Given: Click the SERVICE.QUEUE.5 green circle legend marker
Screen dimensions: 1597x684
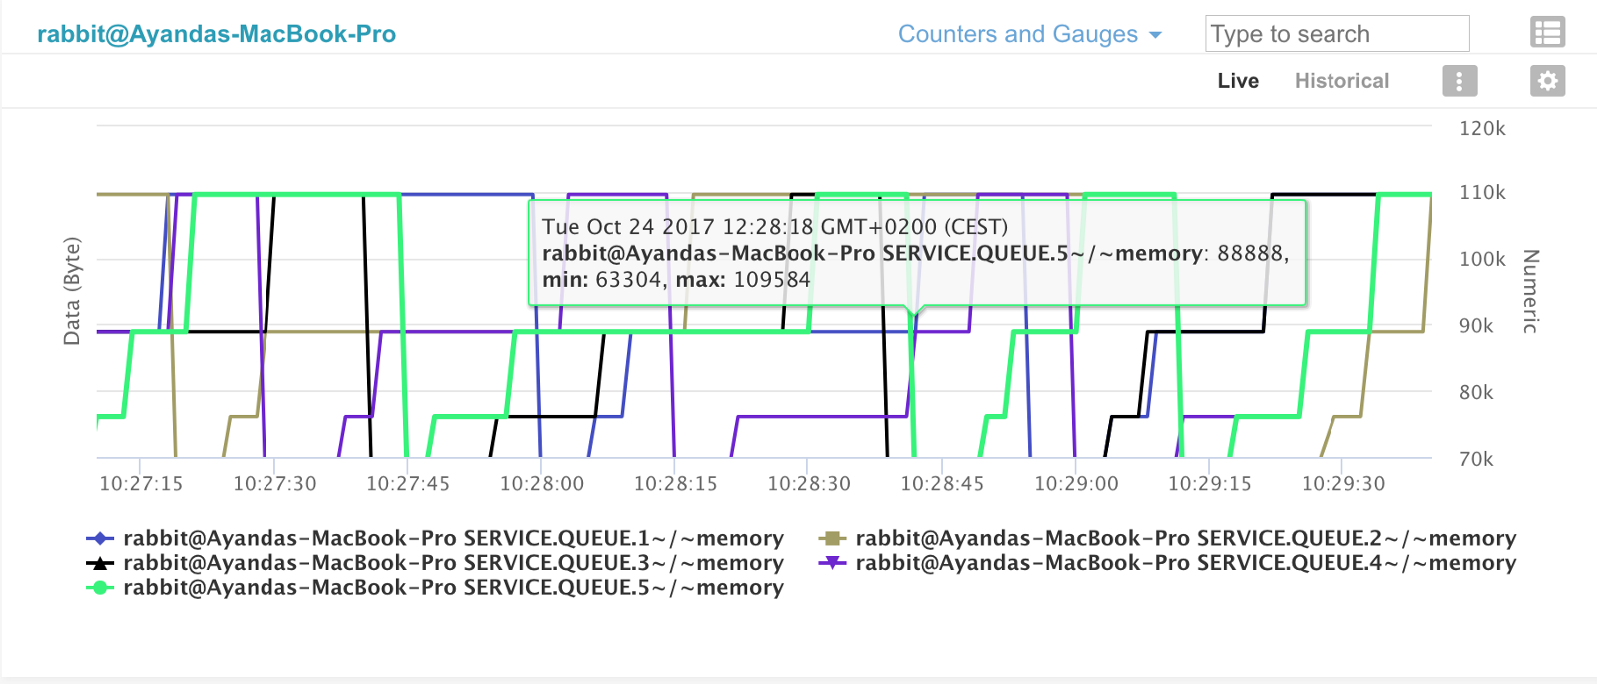Looking at the screenshot, I should pos(100,588).
